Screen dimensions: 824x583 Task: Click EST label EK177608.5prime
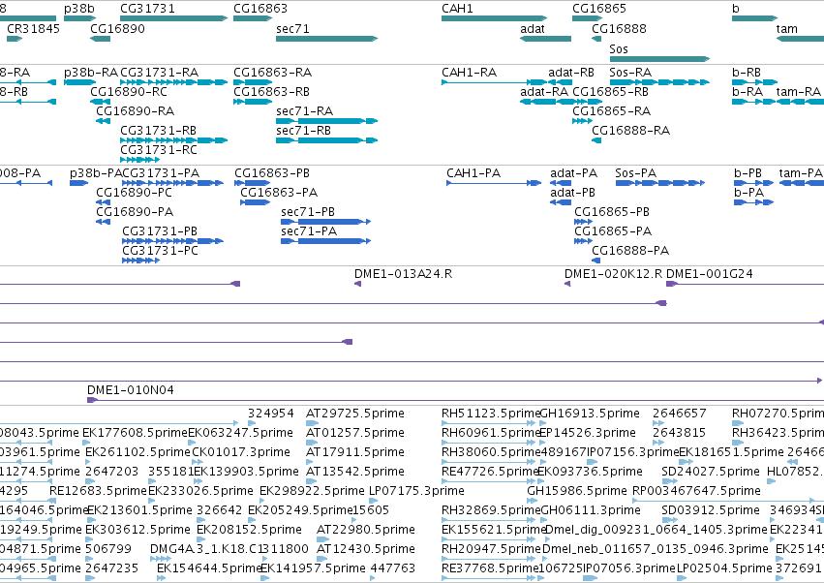click(x=135, y=433)
